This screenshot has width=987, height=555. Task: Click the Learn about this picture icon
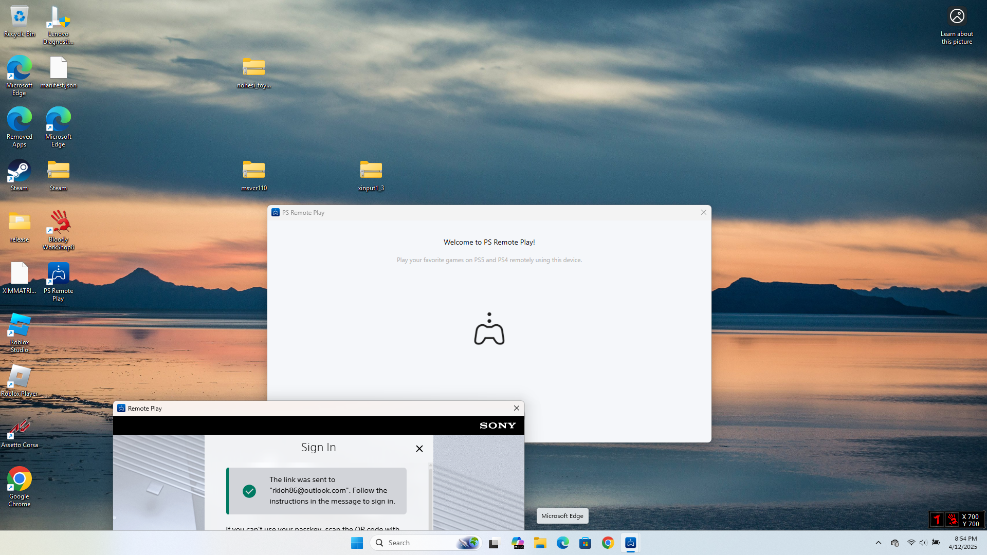pos(957,25)
